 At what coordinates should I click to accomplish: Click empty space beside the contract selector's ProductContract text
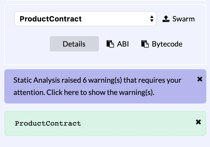point(115,19)
